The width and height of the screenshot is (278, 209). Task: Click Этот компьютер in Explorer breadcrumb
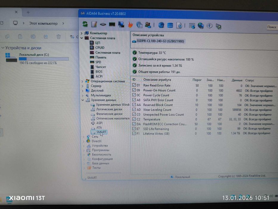pos(43,24)
